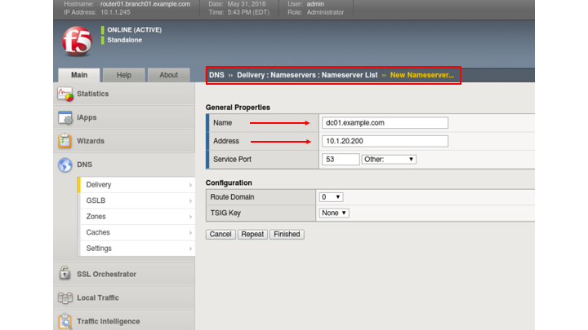588x330 pixels.
Task: Open the SSL Orchestrator menu label
Action: point(106,275)
